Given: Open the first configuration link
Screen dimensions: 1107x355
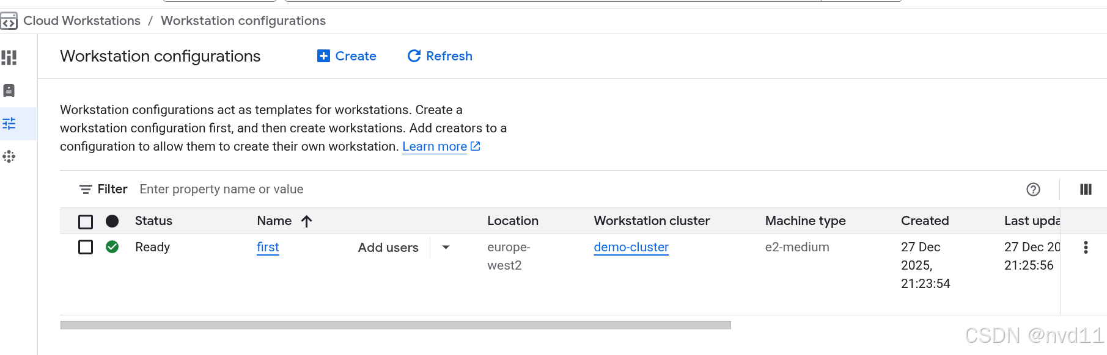Looking at the screenshot, I should (x=268, y=247).
